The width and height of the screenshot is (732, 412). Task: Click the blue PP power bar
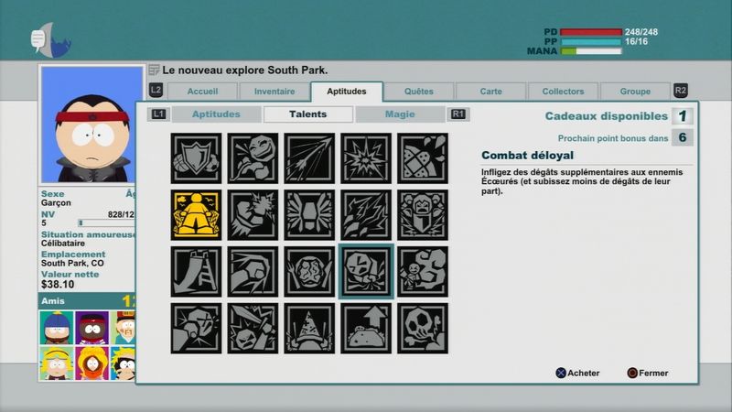click(591, 41)
